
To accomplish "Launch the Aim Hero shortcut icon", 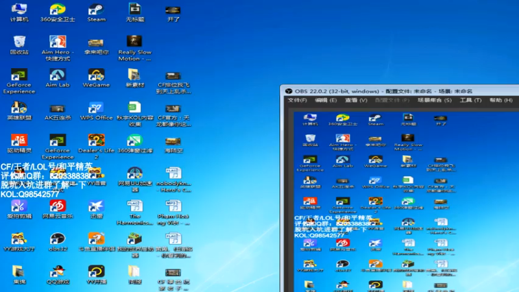I will (58, 48).
